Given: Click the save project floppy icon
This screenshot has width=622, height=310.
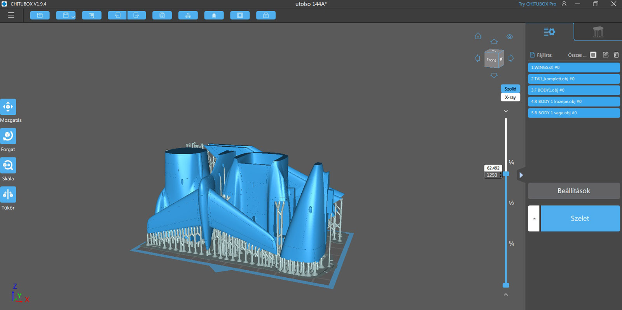Looking at the screenshot, I should [66, 15].
